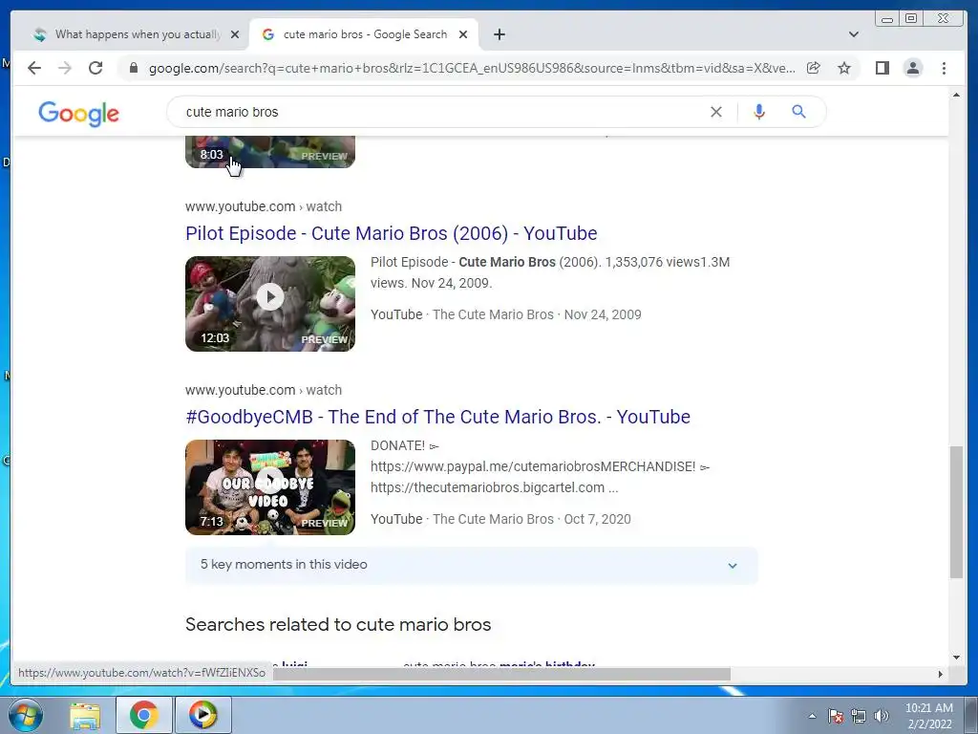Image resolution: width=978 pixels, height=734 pixels.
Task: Open the tab search dropdown arrow
Action: tap(854, 34)
